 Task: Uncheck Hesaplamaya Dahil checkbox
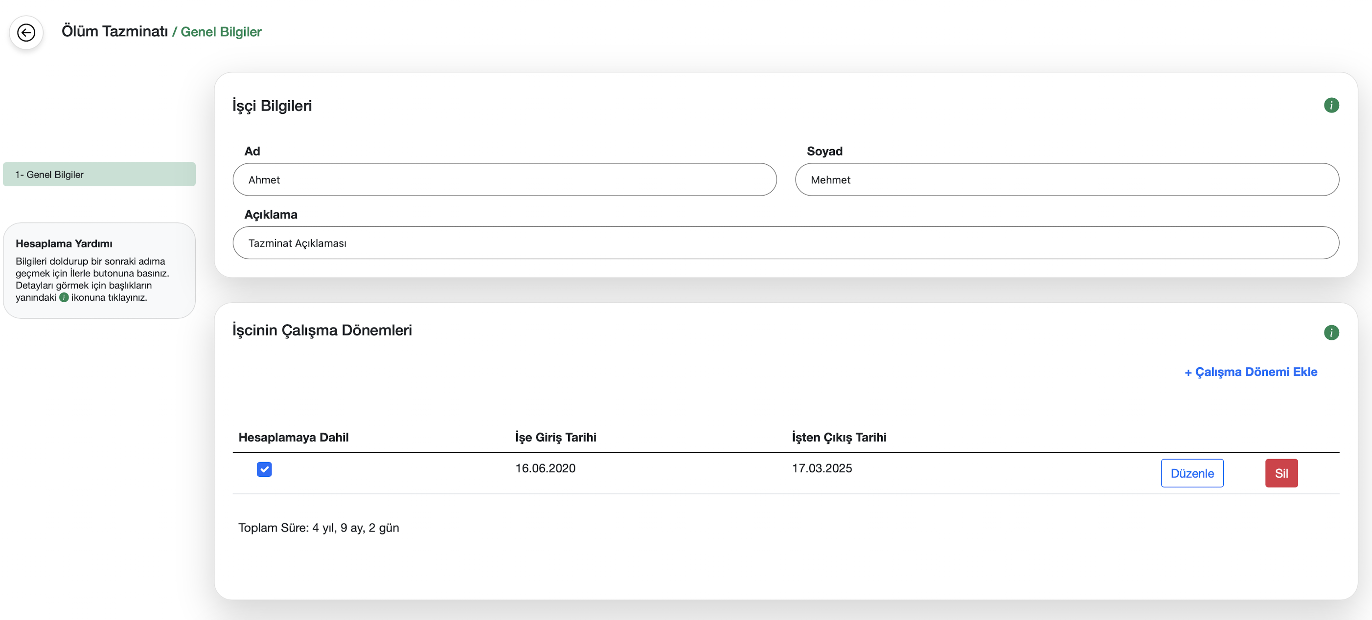pyautogui.click(x=264, y=469)
